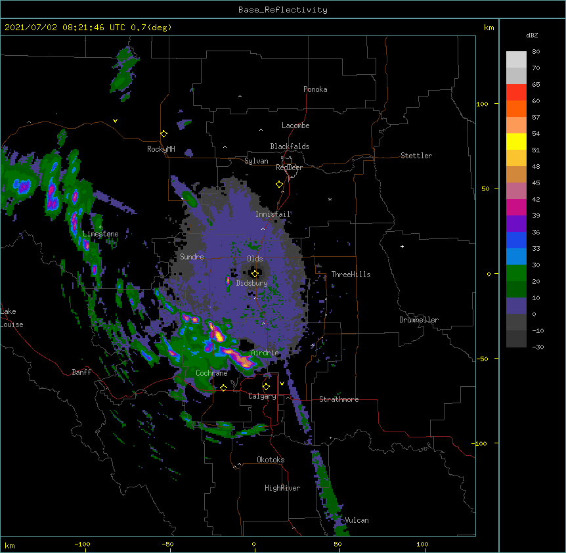Click the Stettler city label
Screen dimensions: 566x553
pyautogui.click(x=416, y=156)
